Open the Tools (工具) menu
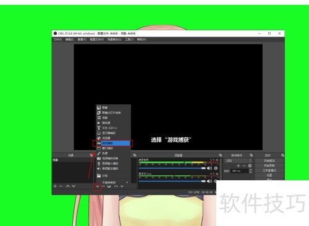The height and width of the screenshot is (226, 309). [129, 40]
